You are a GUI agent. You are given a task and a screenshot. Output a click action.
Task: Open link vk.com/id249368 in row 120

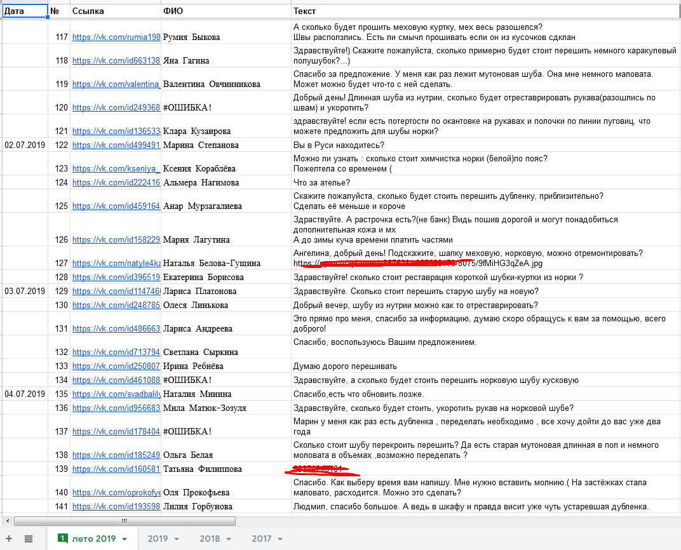click(116, 108)
